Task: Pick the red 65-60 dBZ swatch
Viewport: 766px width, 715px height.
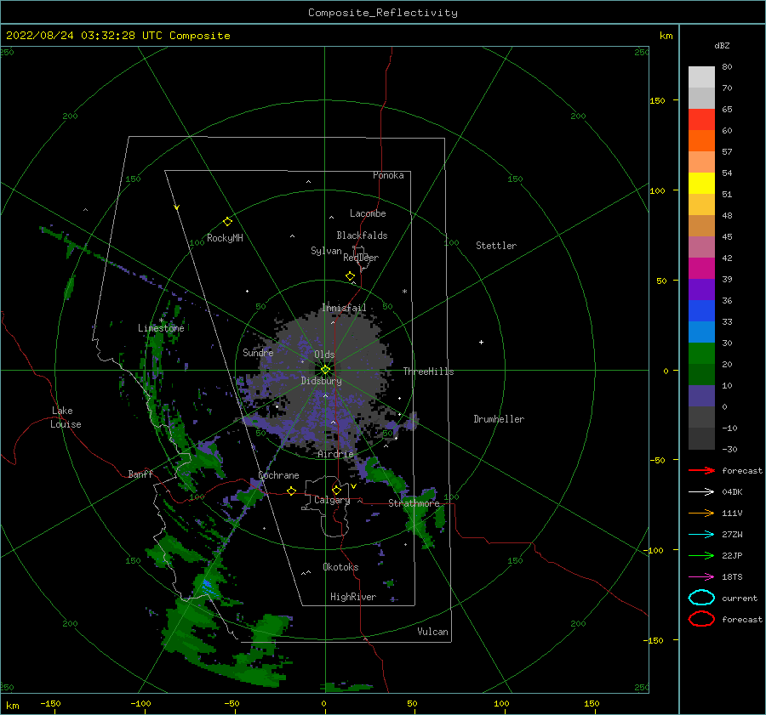Action: point(701,120)
